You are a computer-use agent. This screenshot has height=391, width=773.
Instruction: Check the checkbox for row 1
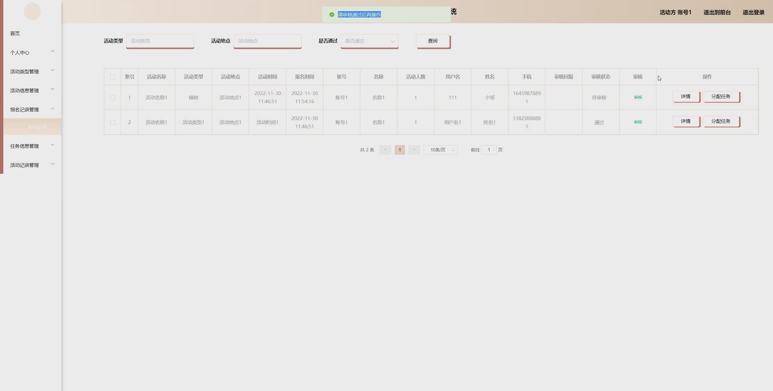coord(112,98)
